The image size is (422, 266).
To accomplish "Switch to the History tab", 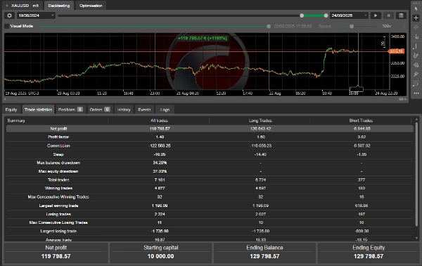I will (124, 109).
